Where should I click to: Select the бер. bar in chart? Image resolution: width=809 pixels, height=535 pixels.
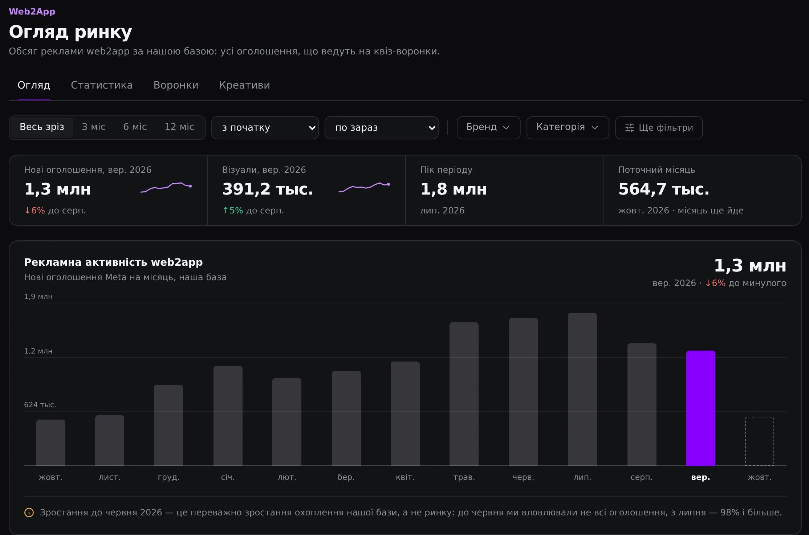346,418
